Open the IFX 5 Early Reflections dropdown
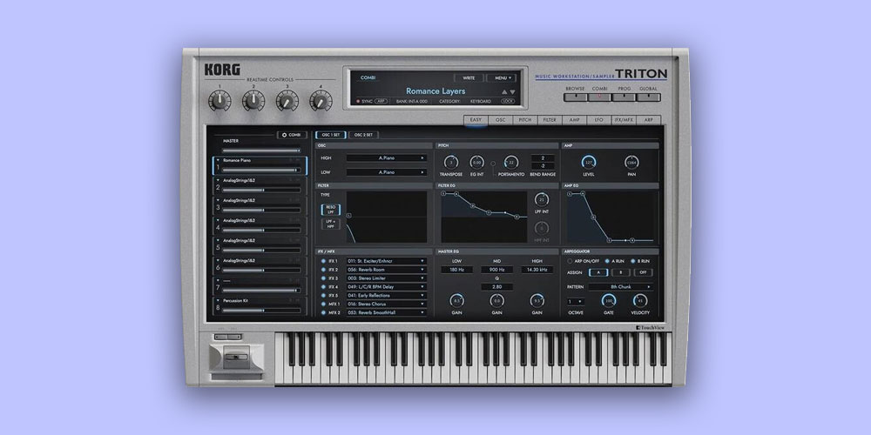The height and width of the screenshot is (435, 871). (x=386, y=296)
